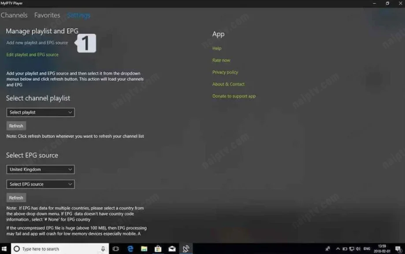Open the Privacy policy link
Image resolution: width=405 pixels, height=254 pixels.
point(225,72)
